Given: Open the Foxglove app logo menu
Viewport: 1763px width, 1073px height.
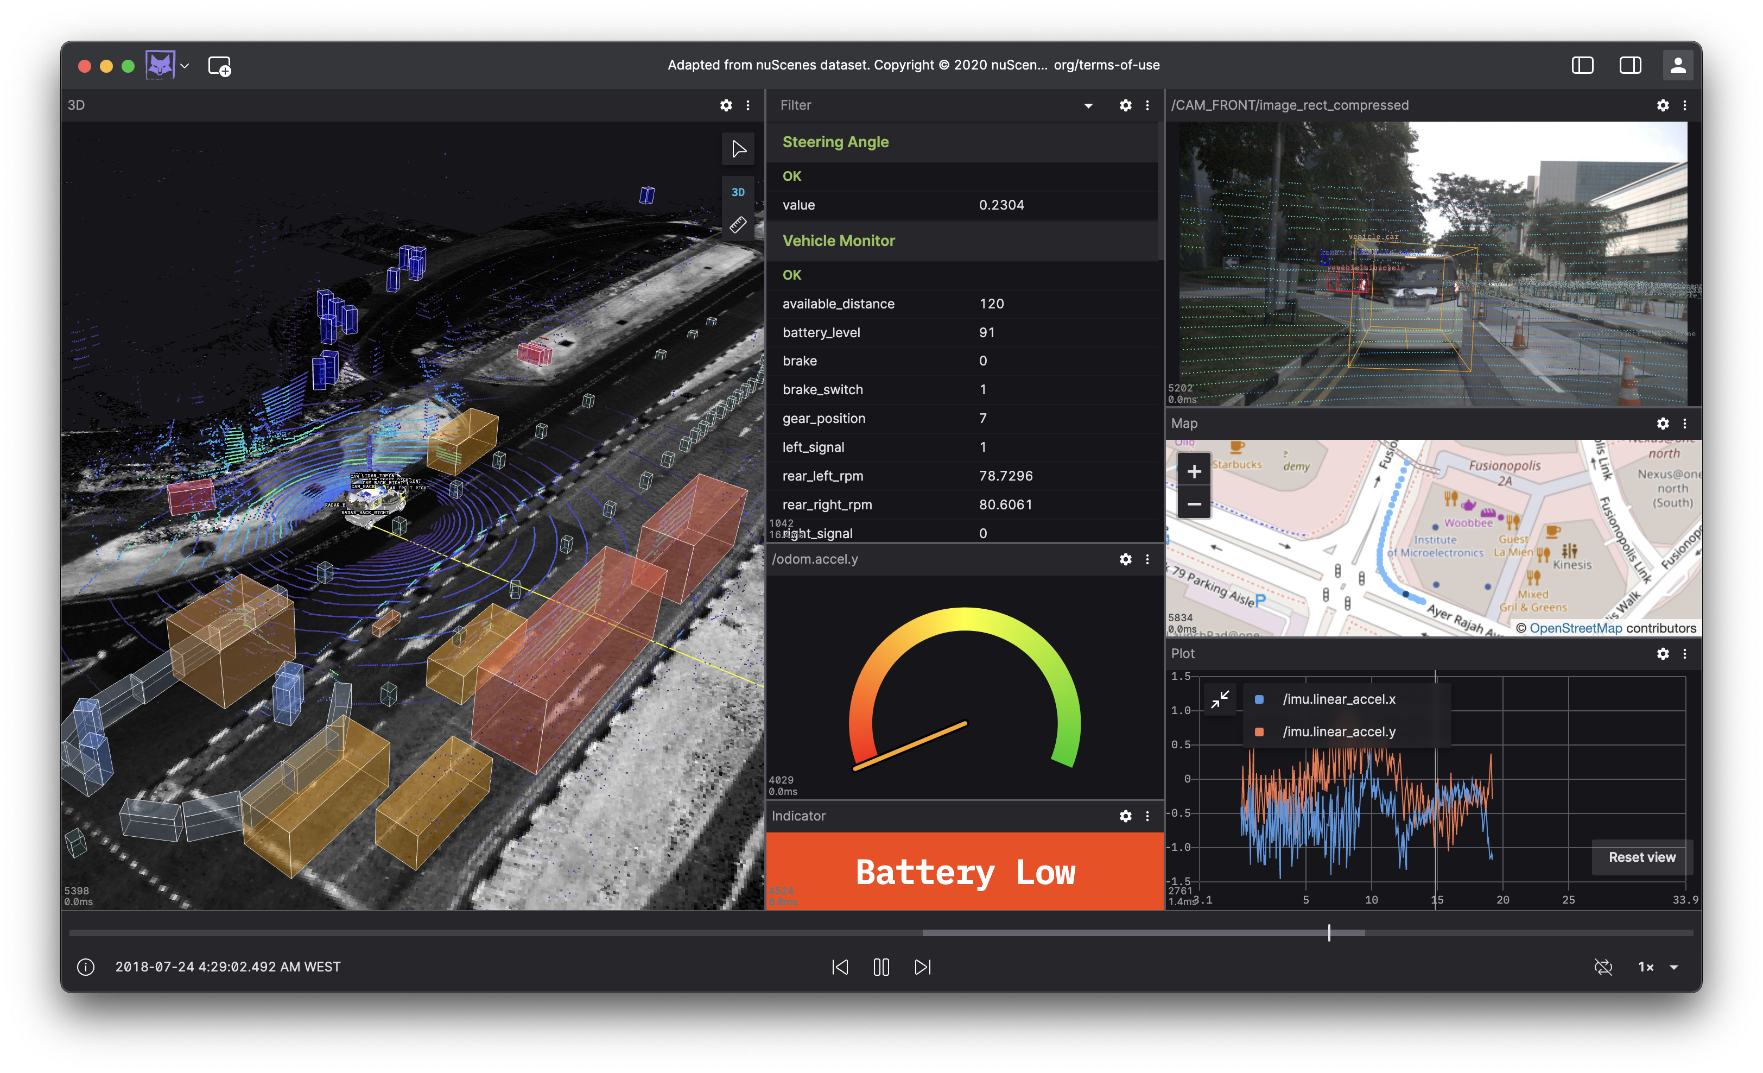Looking at the screenshot, I should (x=167, y=65).
